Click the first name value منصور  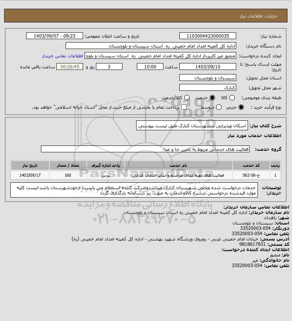[x=275, y=255]
